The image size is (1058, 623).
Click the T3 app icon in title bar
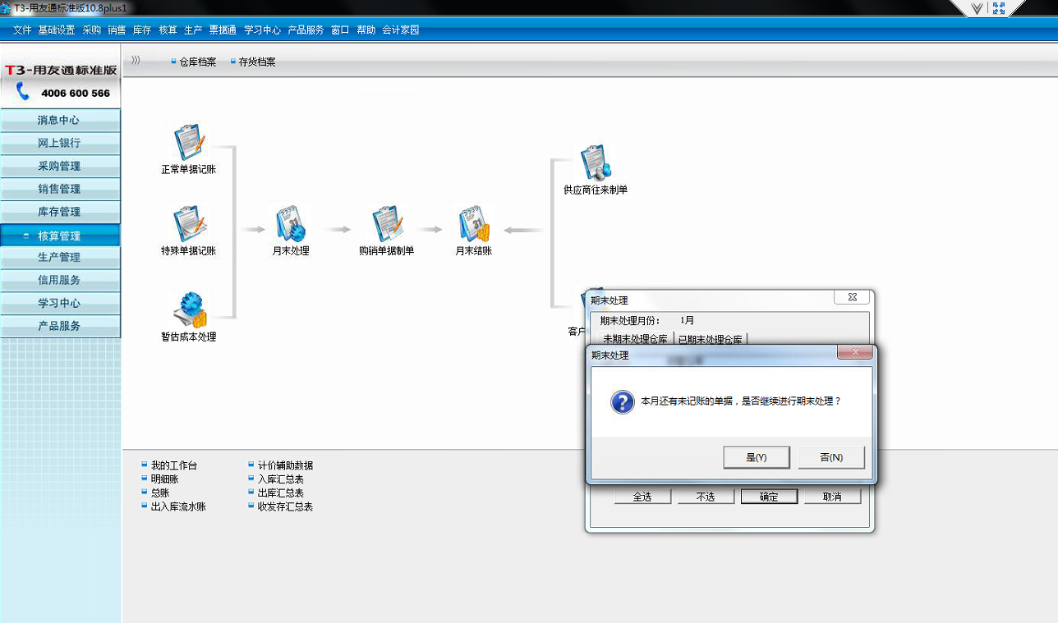[x=5, y=7]
